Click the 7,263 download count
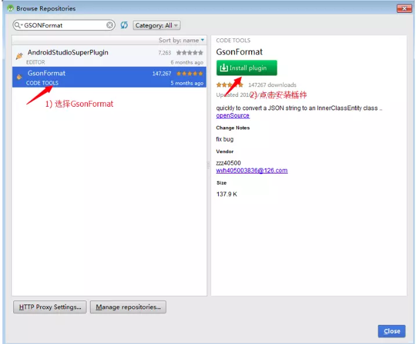 165,53
